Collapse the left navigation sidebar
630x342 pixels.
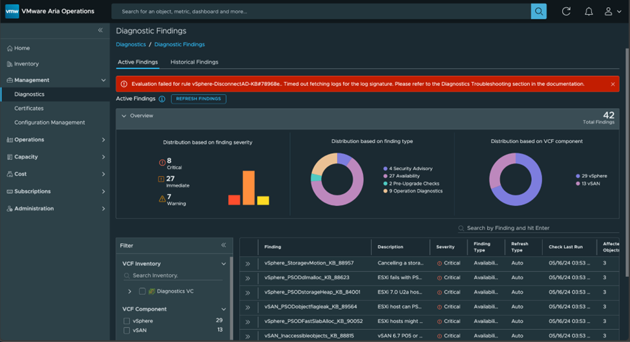pos(100,30)
